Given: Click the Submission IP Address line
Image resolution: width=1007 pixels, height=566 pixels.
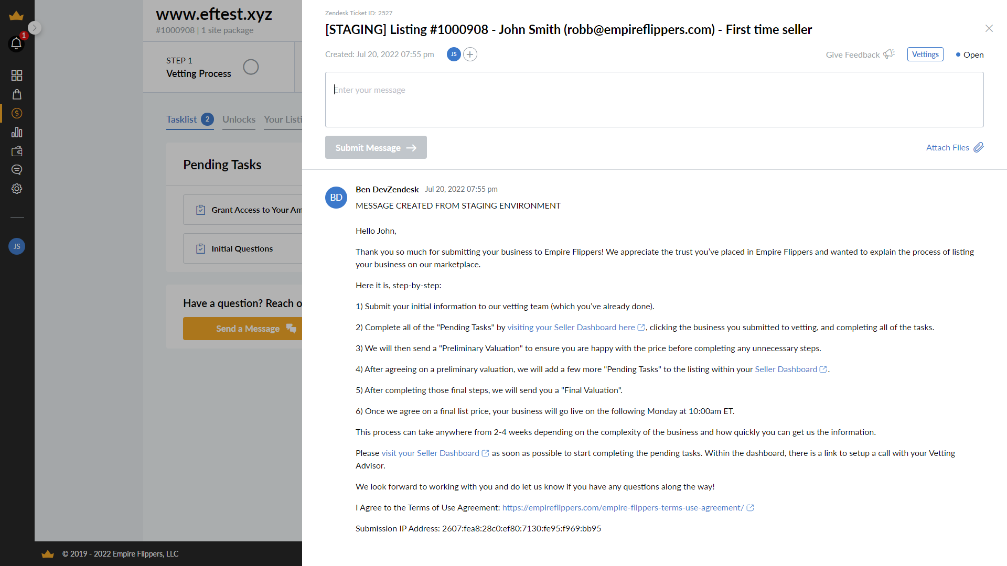Looking at the screenshot, I should tap(478, 528).
